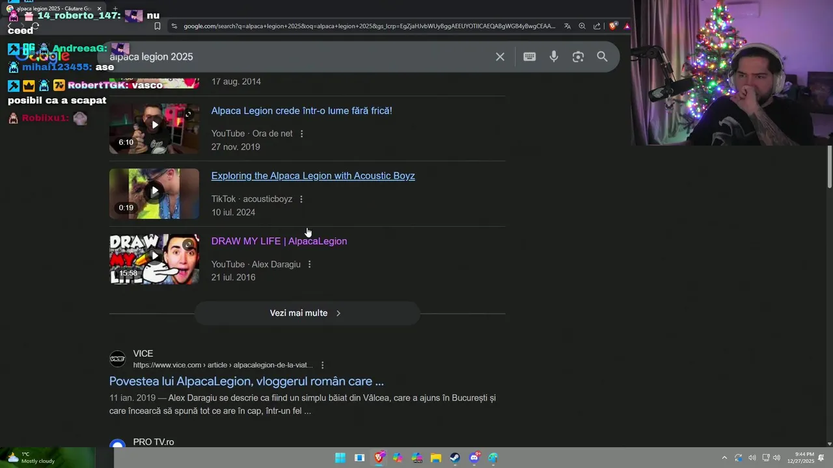Viewport: 833px width, 468px height.
Task: Open Microsoft 365 app in taskbar
Action: [417, 458]
